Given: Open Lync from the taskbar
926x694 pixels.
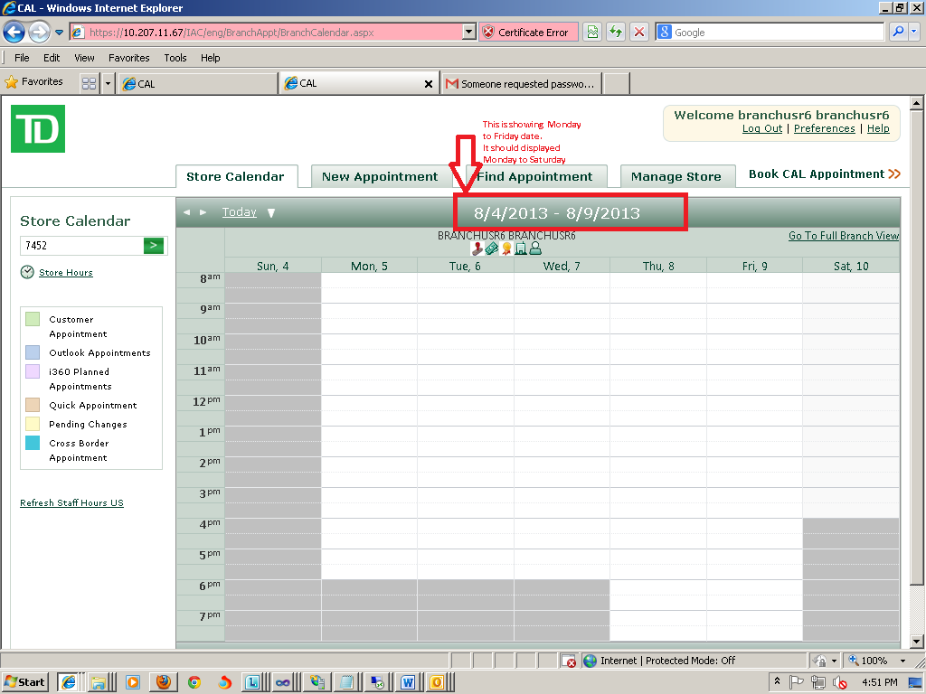Looking at the screenshot, I should [x=252, y=683].
